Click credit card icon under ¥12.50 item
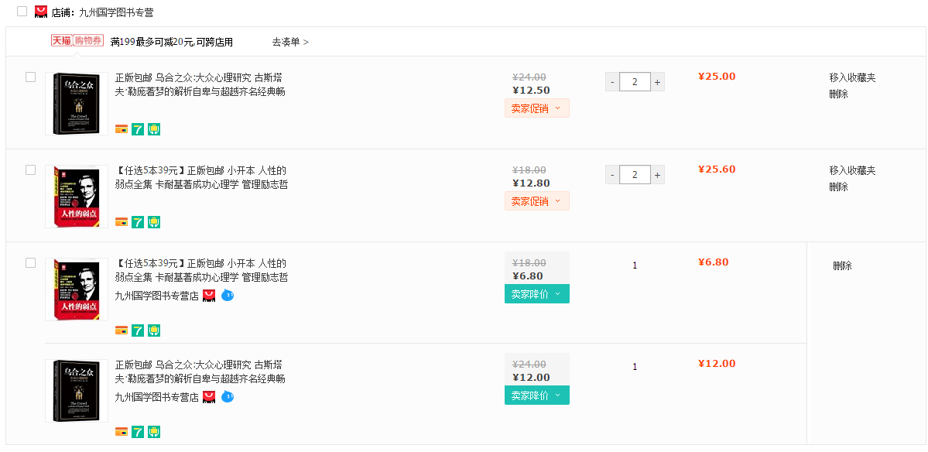The width and height of the screenshot is (928, 452). point(122,129)
